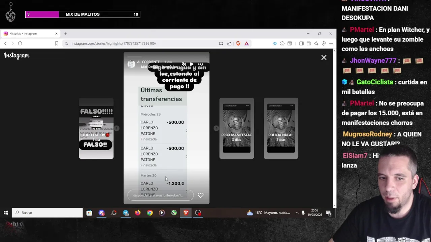The width and height of the screenshot is (431, 242).
Task: Click the story author's profile picture
Action: click(131, 64)
